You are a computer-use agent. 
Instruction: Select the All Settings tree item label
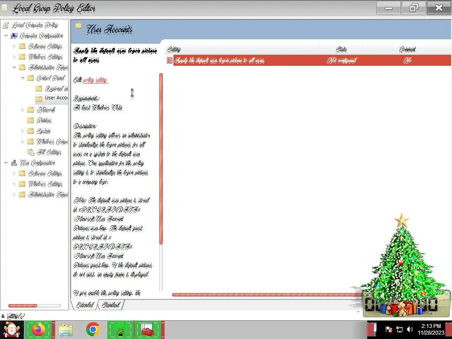coord(49,152)
